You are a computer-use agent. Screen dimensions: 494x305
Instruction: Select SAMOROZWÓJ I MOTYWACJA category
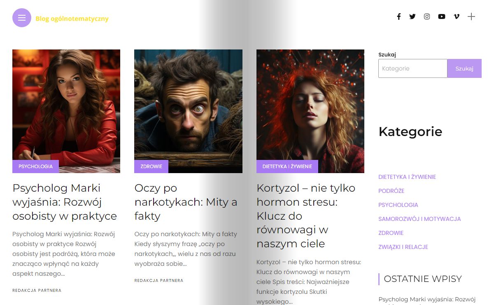[419, 219]
